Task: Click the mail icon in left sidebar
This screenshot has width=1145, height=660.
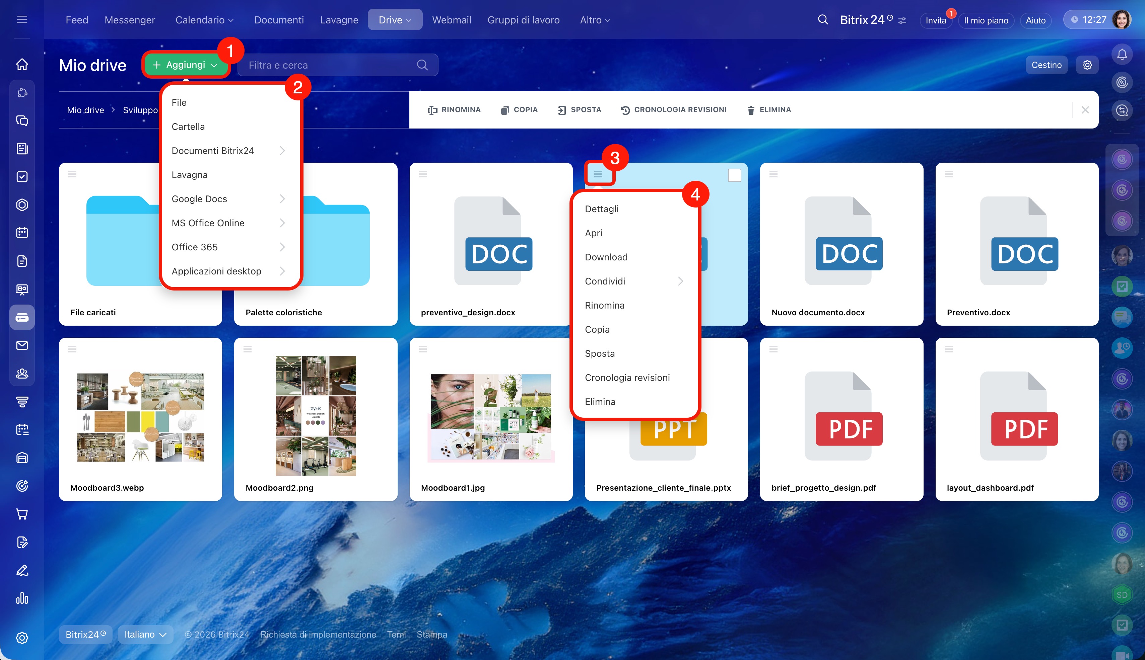Action: coord(22,345)
